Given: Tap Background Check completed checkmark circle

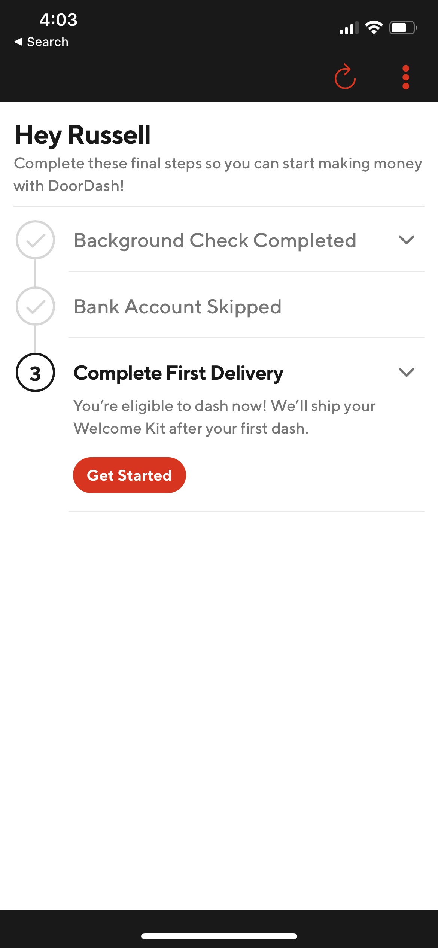Looking at the screenshot, I should point(35,240).
